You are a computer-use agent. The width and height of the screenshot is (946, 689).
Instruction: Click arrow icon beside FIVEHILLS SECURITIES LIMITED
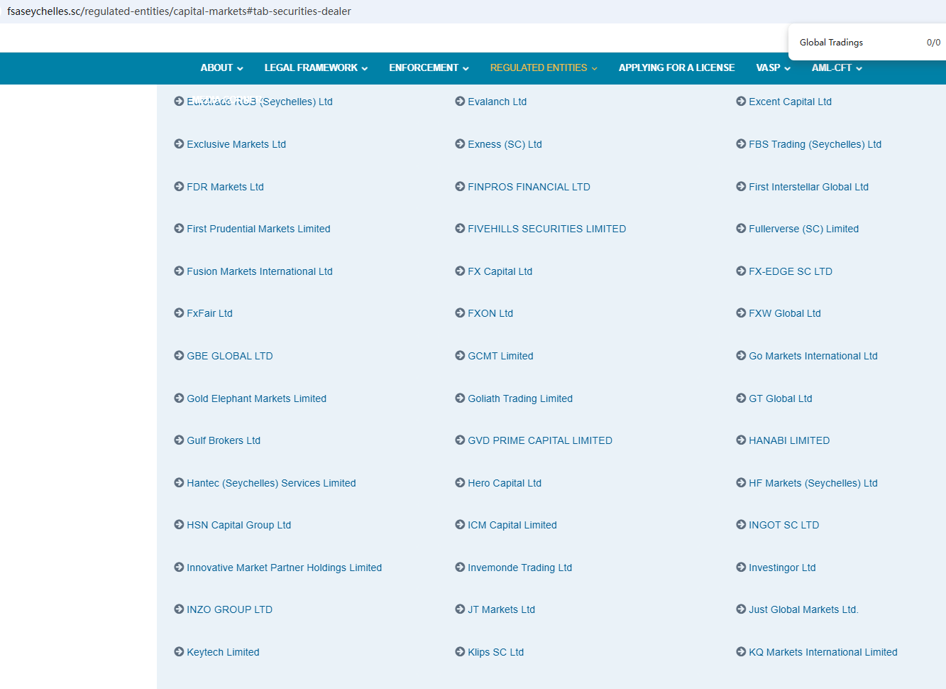point(460,229)
